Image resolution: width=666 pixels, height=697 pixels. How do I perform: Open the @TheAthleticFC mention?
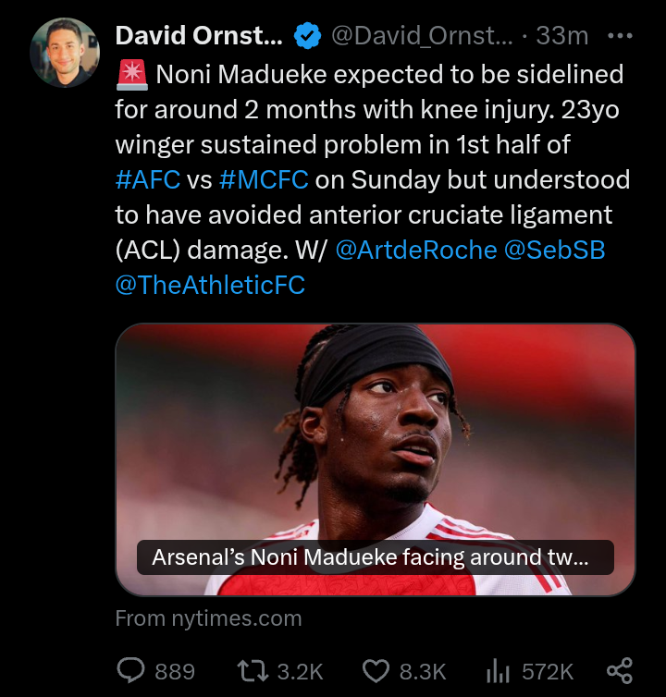tap(210, 286)
